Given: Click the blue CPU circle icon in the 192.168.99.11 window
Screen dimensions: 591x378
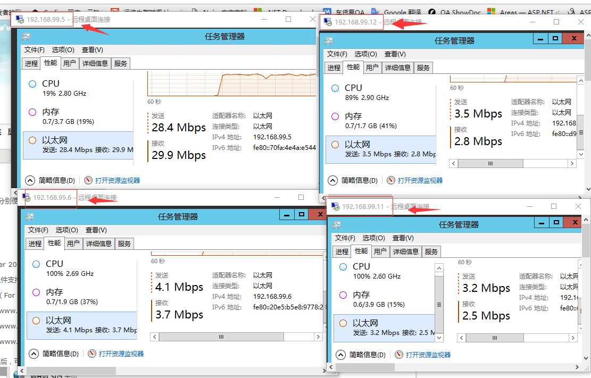Looking at the screenshot, I should [343, 266].
